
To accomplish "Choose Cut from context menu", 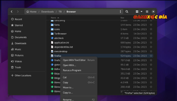I will click(x=79, y=78).
